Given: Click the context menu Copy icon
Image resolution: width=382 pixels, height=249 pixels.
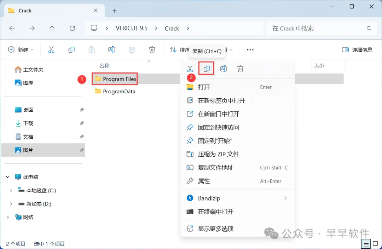Looking at the screenshot, I should click(207, 69).
